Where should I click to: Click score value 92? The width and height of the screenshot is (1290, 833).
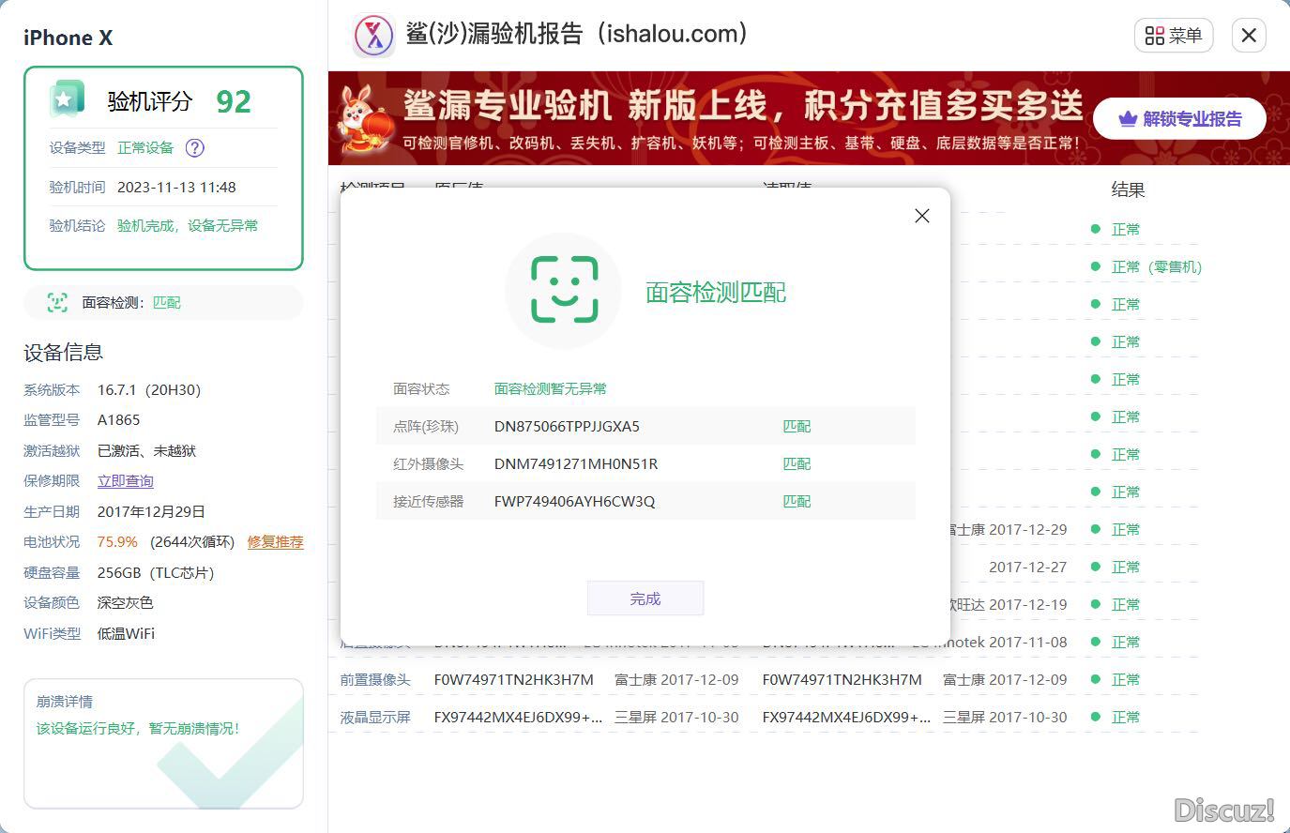(234, 101)
